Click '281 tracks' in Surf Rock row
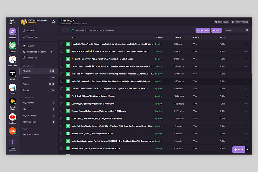 click(179, 59)
